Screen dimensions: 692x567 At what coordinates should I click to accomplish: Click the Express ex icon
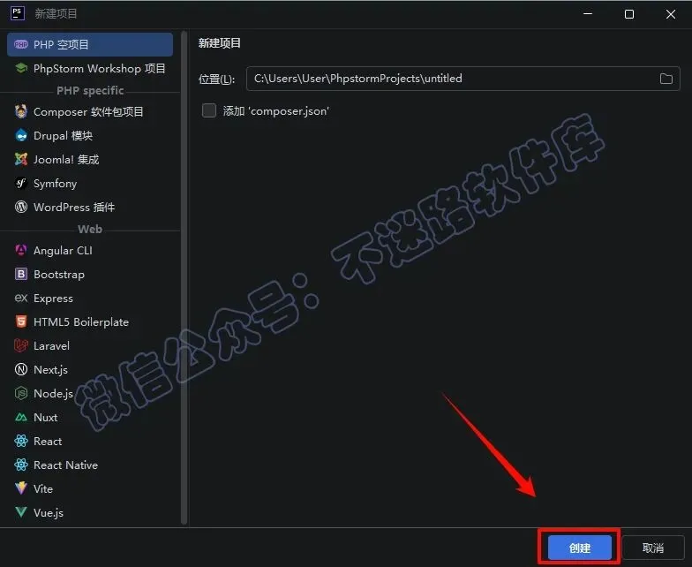21,298
